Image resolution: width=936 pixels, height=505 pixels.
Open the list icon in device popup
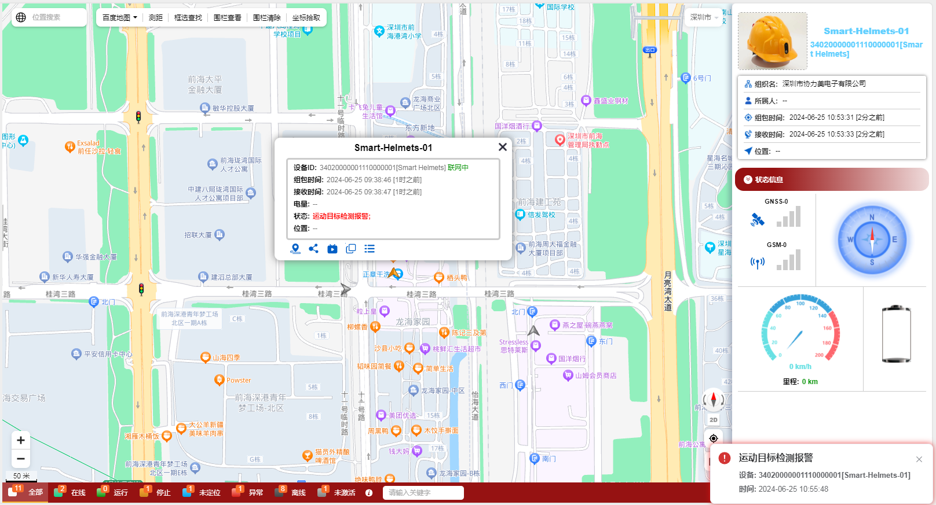click(370, 249)
